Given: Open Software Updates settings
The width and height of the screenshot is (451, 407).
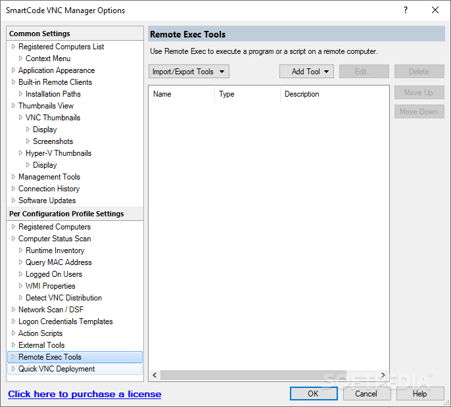Looking at the screenshot, I should 47,201.
